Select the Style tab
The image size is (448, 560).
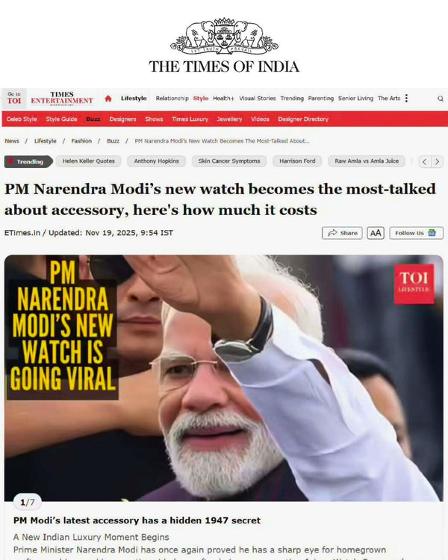click(201, 99)
